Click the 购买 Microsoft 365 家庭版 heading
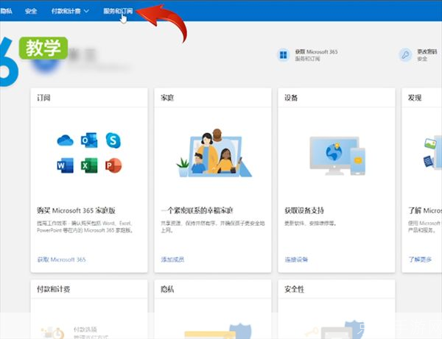 point(76,210)
